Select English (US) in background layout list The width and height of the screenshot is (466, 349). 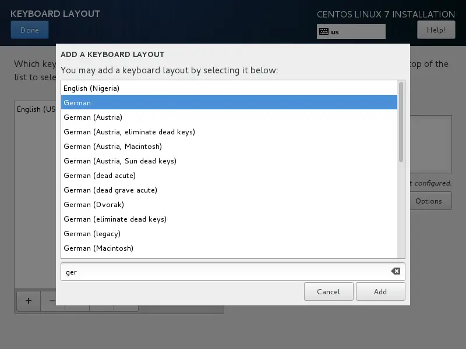coord(36,109)
